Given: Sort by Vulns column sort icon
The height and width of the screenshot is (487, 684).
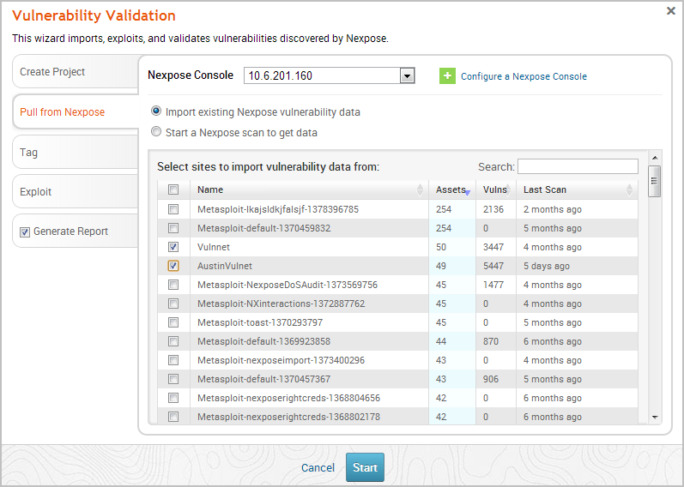Looking at the screenshot, I should pyautogui.click(x=509, y=189).
